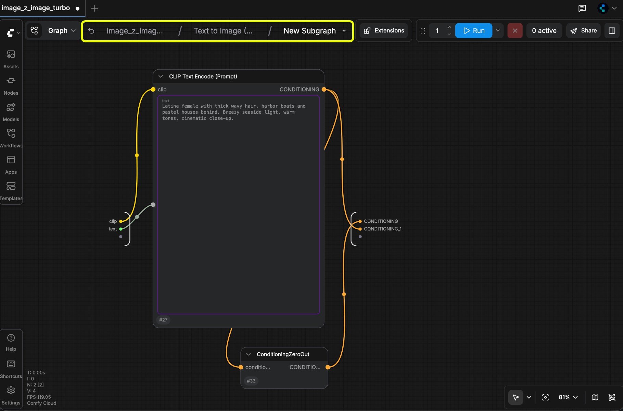Click the CONDITIONING_1 subgraph output slot
The height and width of the screenshot is (411, 623).
click(360, 229)
